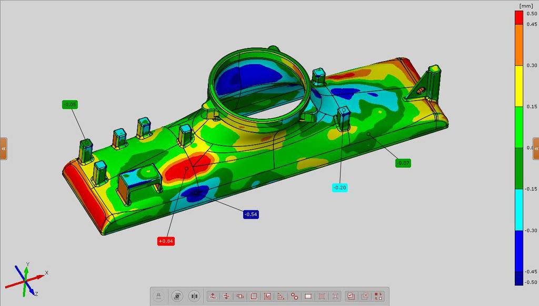Select the -0.07 green deviation label
The width and height of the screenshot is (539, 306).
tap(403, 163)
